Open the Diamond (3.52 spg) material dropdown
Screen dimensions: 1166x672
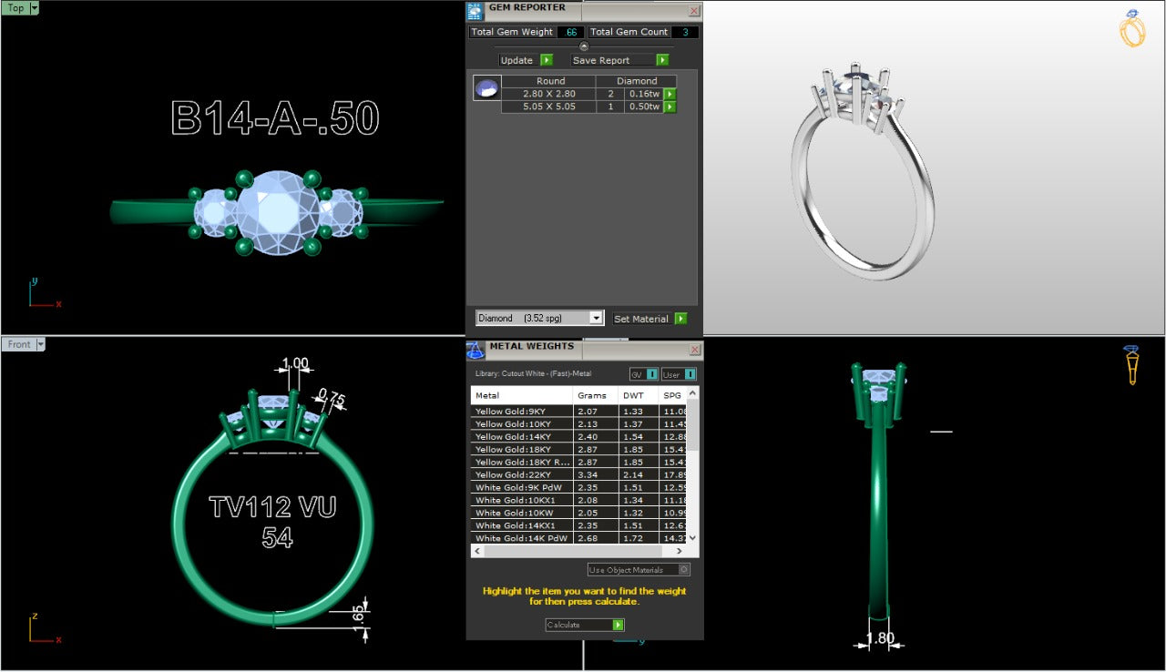(540, 318)
